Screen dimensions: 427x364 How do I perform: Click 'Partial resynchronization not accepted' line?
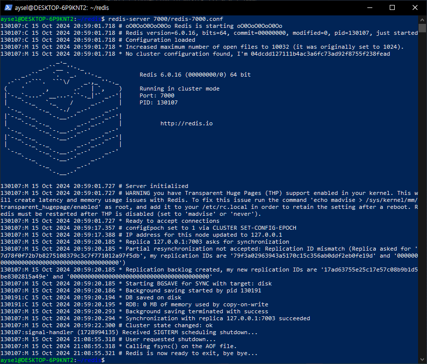(209, 256)
